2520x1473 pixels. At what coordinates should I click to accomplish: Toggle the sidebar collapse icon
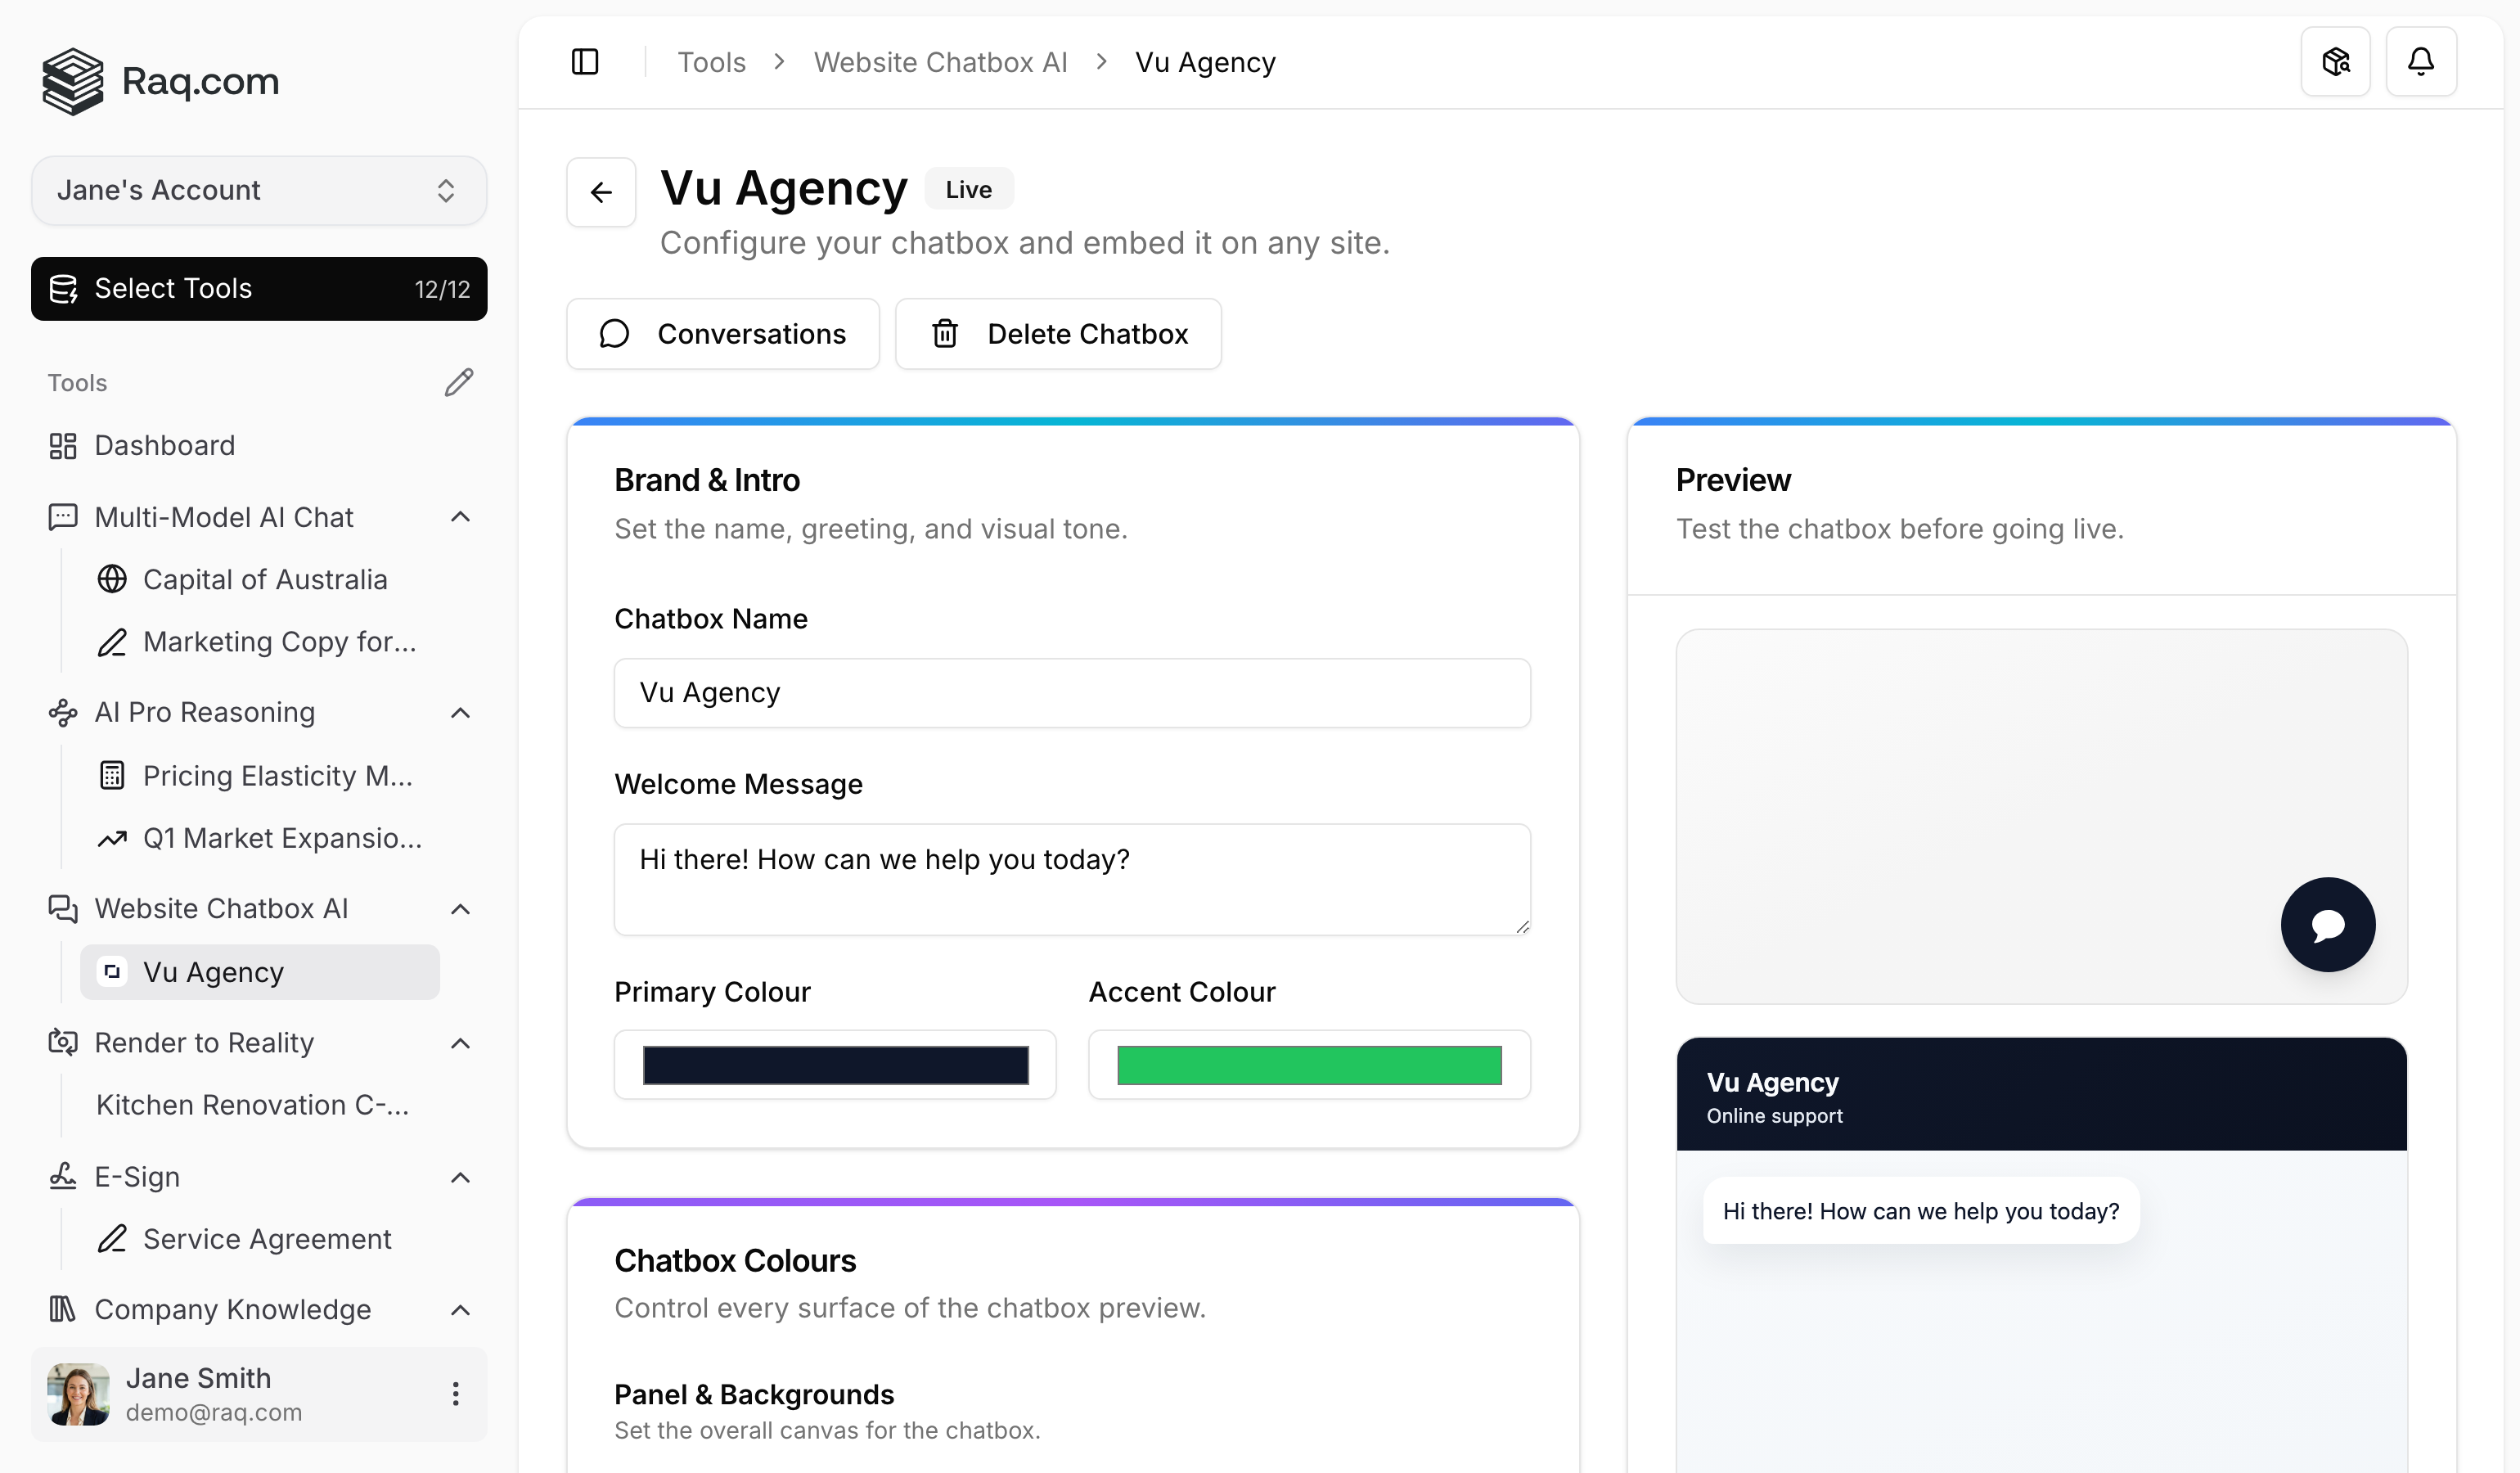pyautogui.click(x=584, y=61)
